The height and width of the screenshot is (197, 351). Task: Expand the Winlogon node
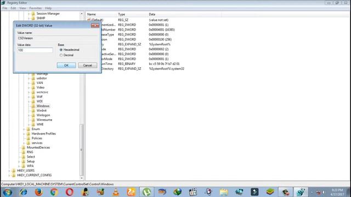29,115
